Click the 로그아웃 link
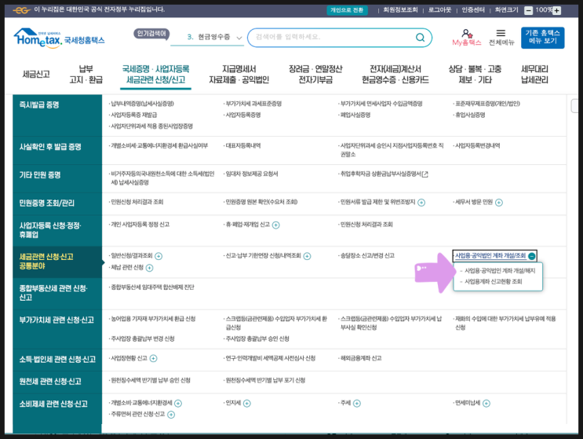Screen dimensions: 583x439 click(439, 10)
